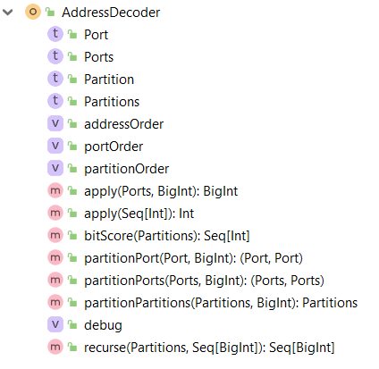Click the type icon beside Partition
The image size is (379, 369).
pyautogui.click(x=55, y=79)
